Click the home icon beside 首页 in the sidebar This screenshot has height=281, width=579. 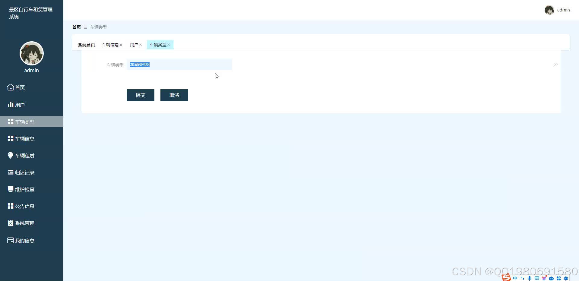coord(11,87)
